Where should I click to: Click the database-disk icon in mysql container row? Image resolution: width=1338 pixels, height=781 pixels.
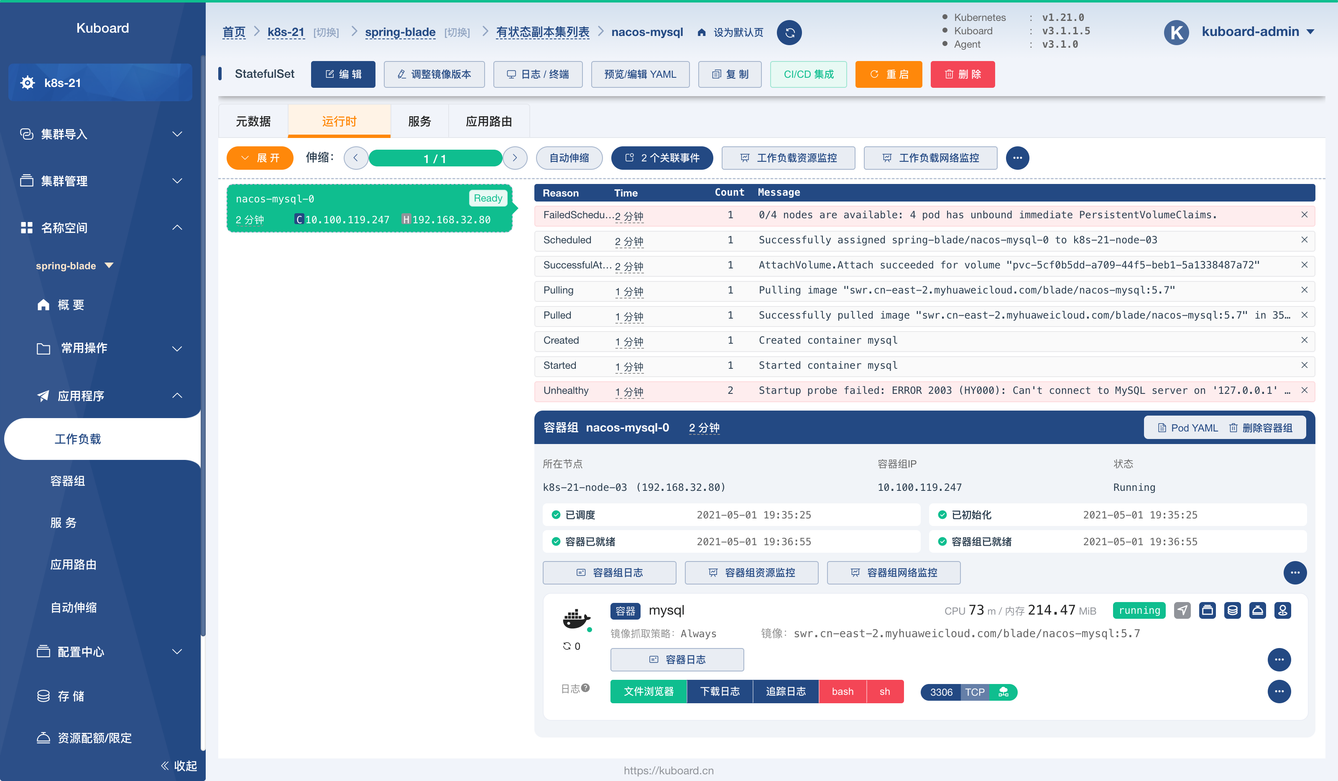1232,610
